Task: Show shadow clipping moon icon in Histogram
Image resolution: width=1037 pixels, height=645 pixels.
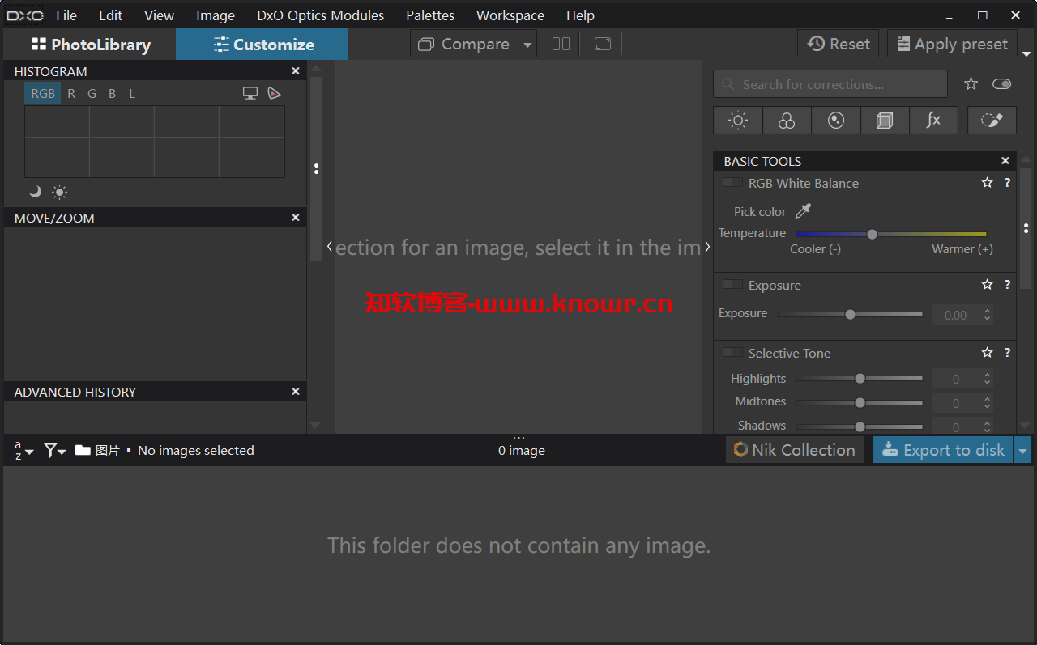Action: [35, 192]
